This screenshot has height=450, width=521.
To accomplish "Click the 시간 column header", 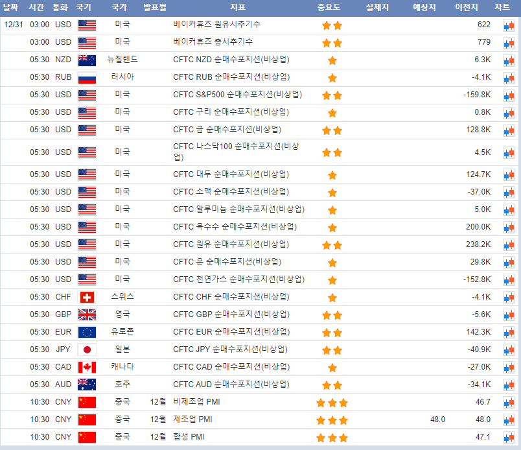I will tap(36, 8).
